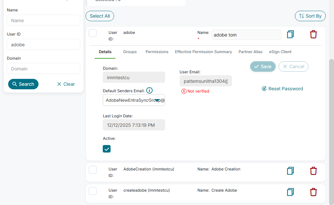334x205 pixels.
Task: Select the adobe user row checkbox
Action: 93,33
